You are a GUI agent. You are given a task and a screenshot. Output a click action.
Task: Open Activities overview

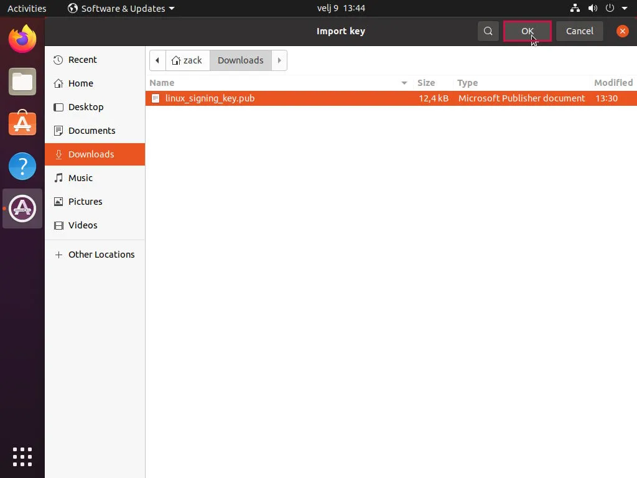pyautogui.click(x=27, y=8)
